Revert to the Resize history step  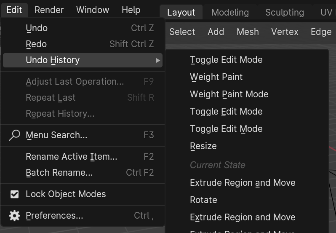(x=203, y=146)
